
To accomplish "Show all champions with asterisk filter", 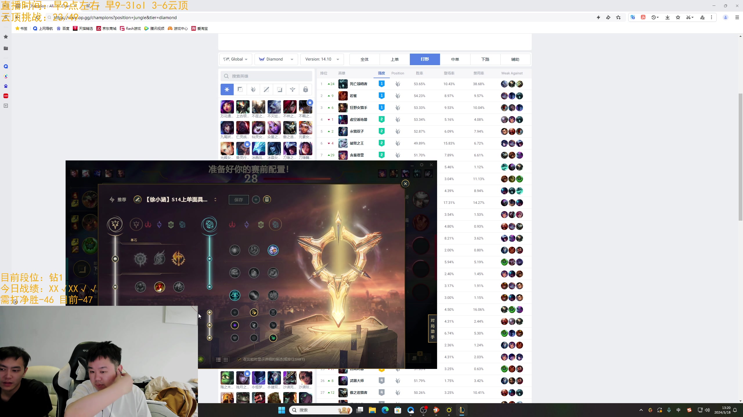I will (227, 89).
